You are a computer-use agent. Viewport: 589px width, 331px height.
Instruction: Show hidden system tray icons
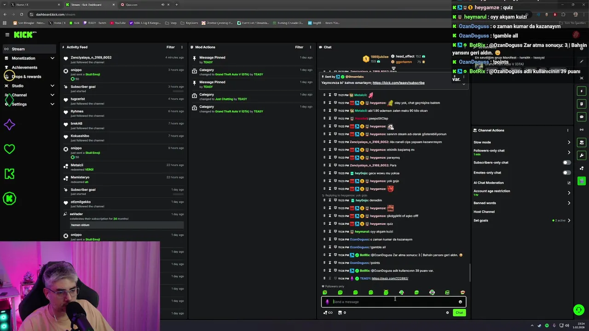click(532, 325)
